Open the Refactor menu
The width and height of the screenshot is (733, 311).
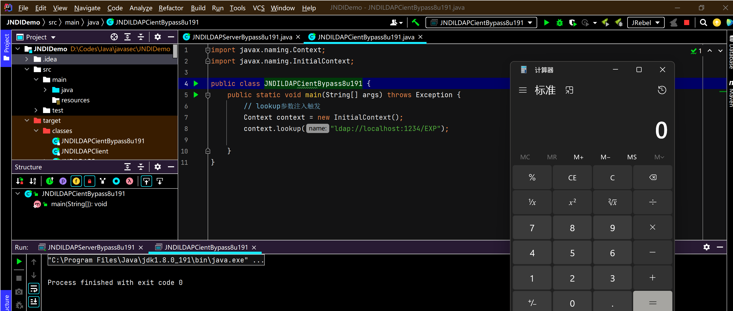coord(171,8)
